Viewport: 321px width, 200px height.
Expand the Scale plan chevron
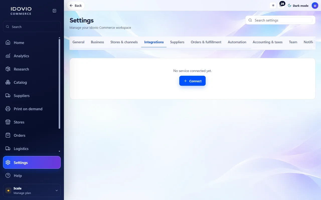(x=56, y=190)
